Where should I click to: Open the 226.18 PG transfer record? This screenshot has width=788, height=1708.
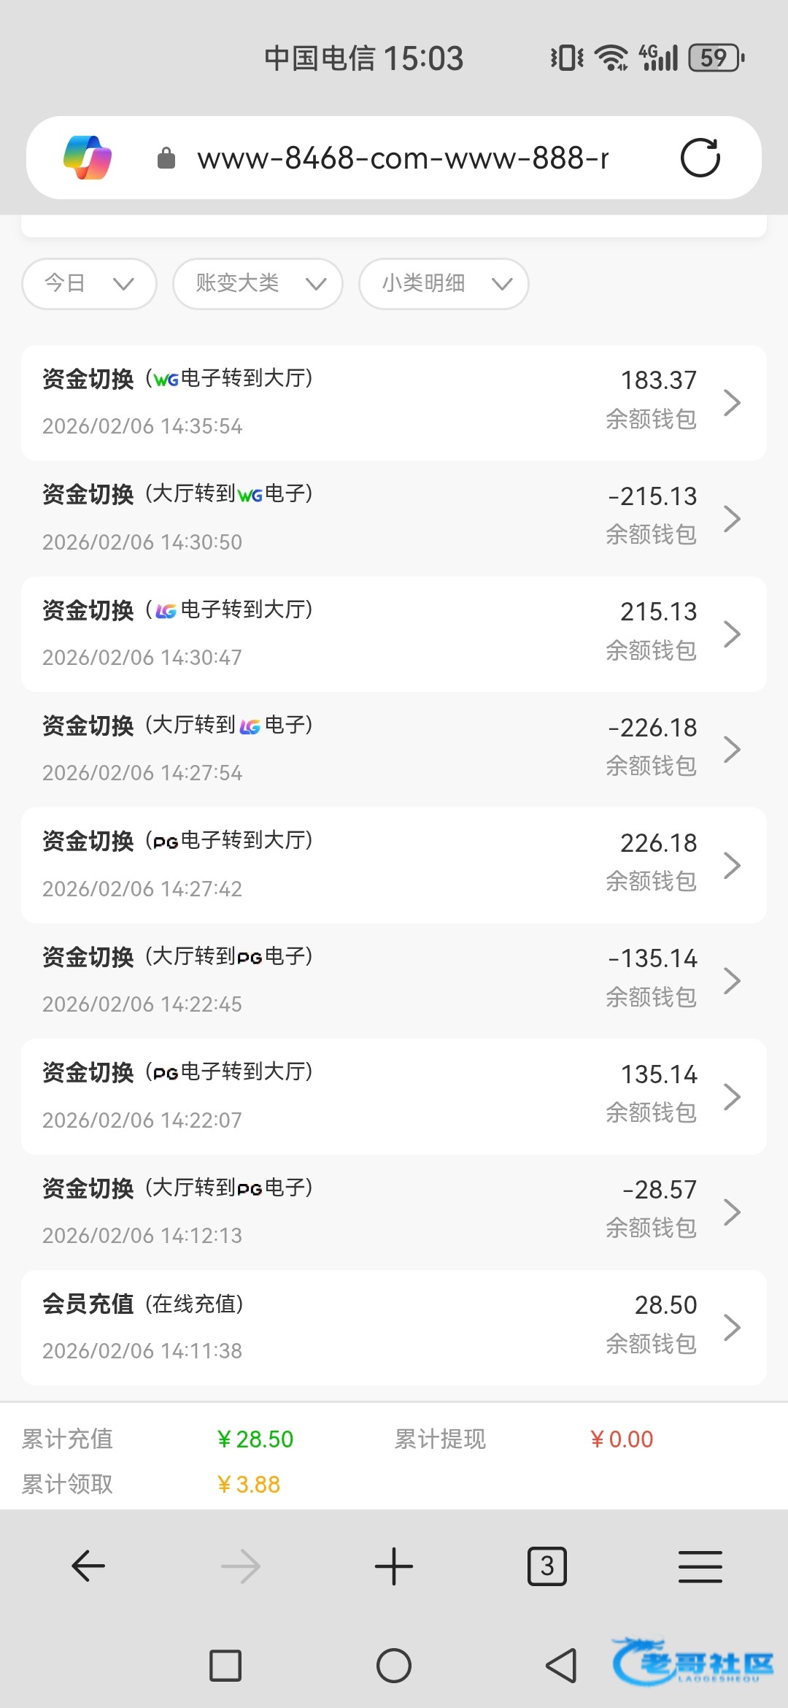tap(394, 865)
